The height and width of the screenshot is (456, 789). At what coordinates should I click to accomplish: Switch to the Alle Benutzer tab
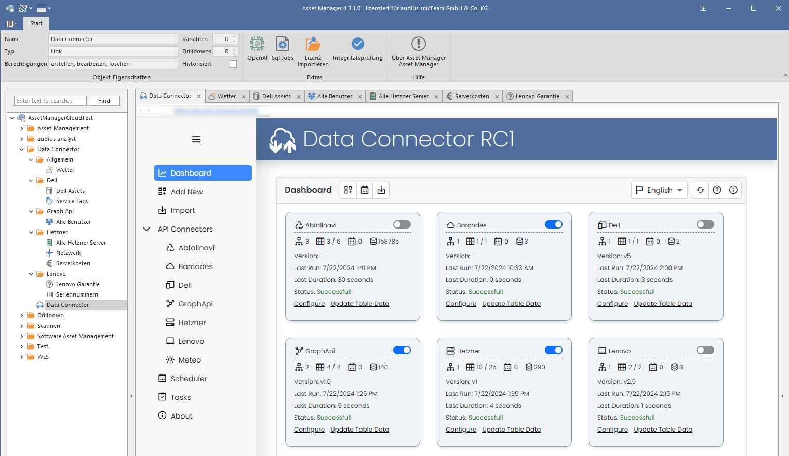click(335, 96)
